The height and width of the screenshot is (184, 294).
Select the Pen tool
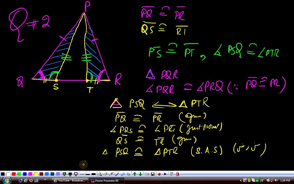111,174
